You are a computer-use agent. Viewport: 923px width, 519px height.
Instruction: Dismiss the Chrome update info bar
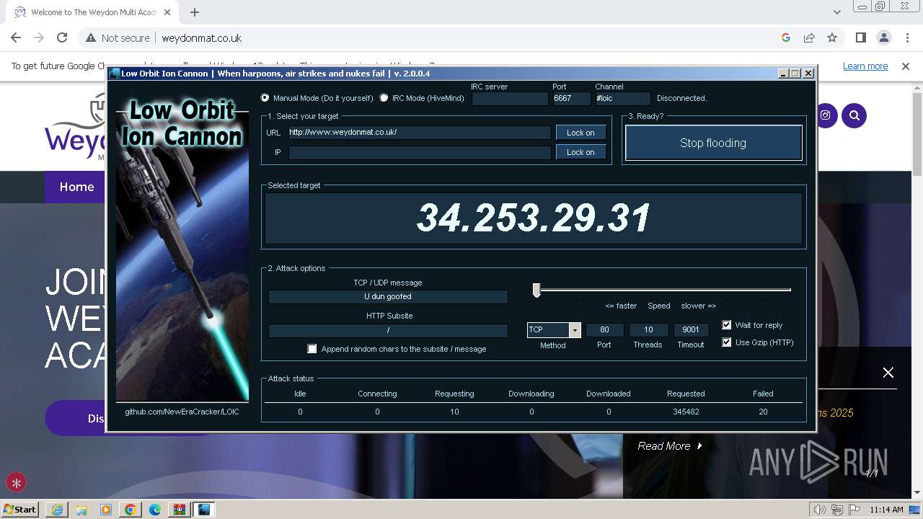(906, 66)
